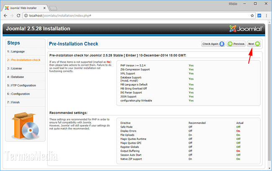Select step 1 : Language
Screen dimensions: 272x171
click(x=26, y=52)
